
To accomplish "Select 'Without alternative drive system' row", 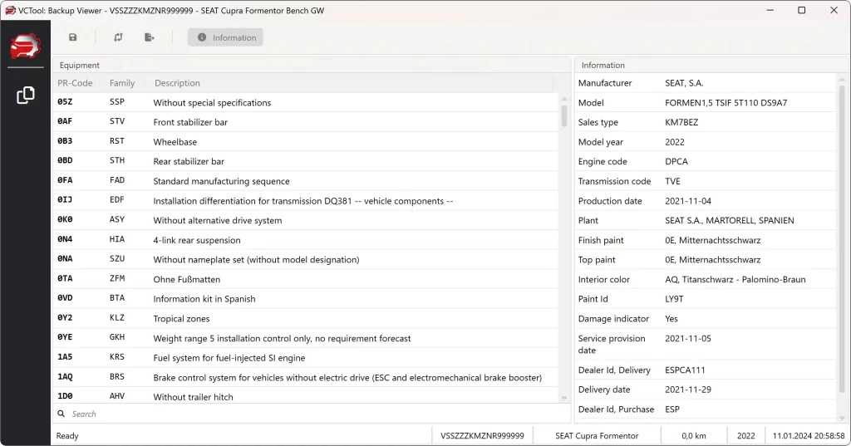I will pyautogui.click(x=306, y=220).
